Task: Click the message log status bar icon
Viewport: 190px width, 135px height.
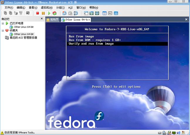Action: click(183, 133)
